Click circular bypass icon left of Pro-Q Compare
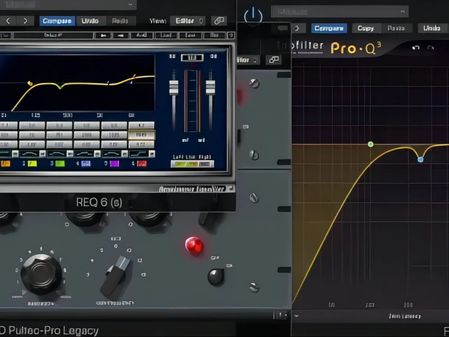This screenshot has width=449, height=337. coord(296,28)
